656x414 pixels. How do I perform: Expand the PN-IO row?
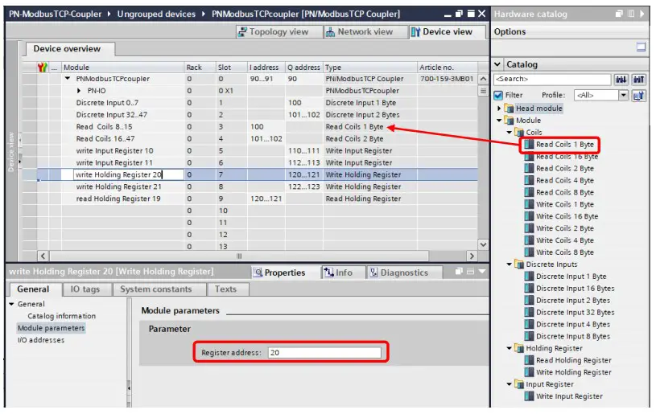click(x=79, y=91)
